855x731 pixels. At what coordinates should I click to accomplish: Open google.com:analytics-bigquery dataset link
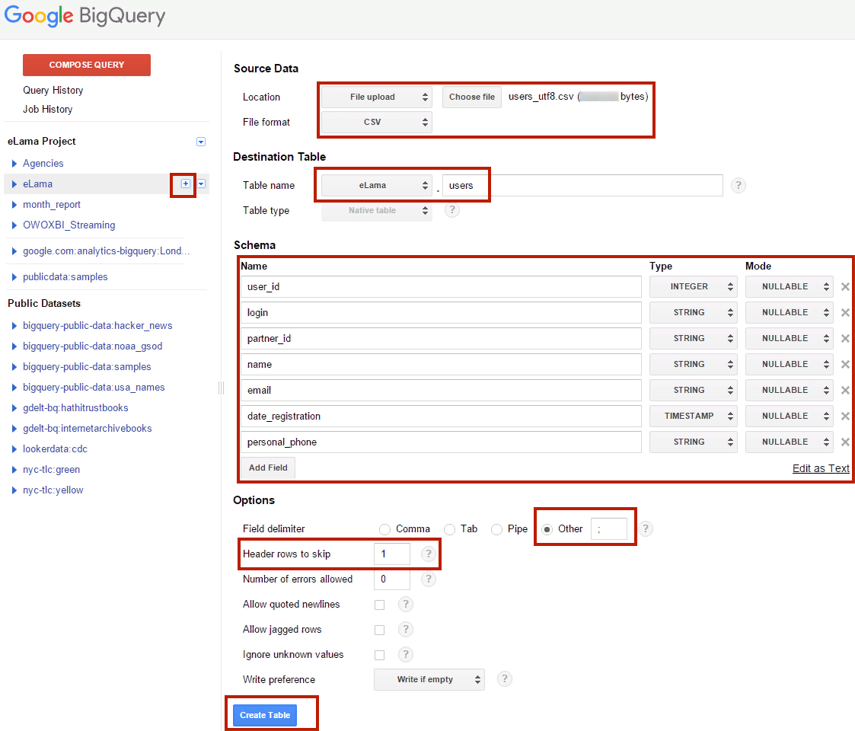click(107, 251)
